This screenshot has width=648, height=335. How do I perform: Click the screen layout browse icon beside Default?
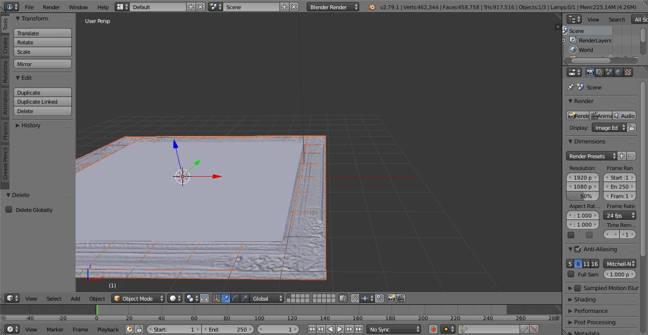(122, 7)
